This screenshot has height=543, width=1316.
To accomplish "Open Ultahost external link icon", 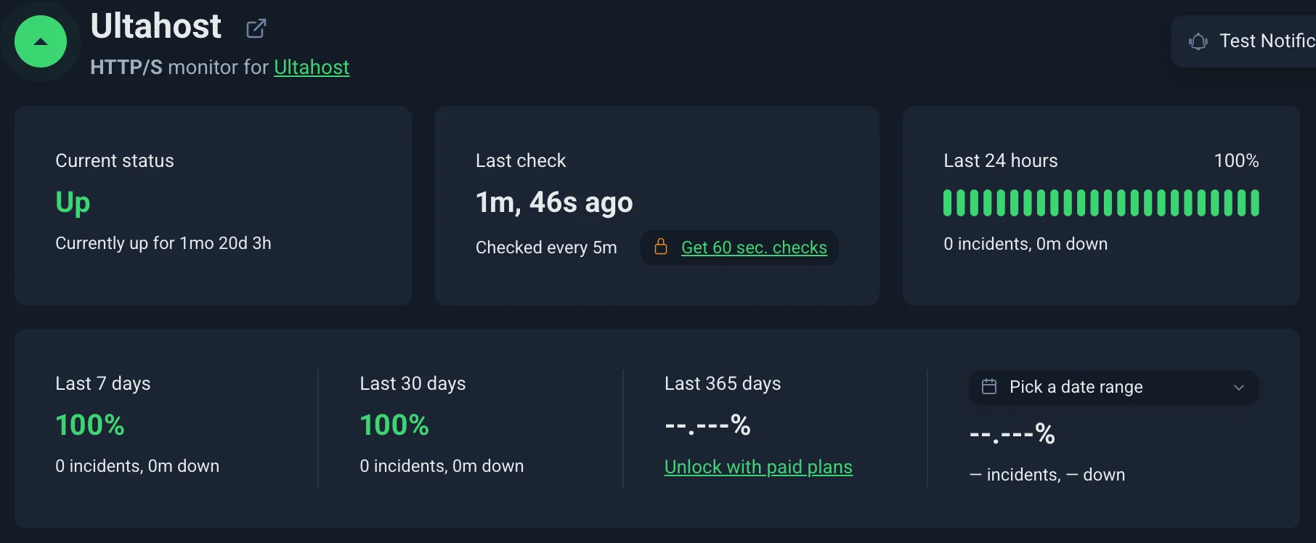I will [256, 28].
